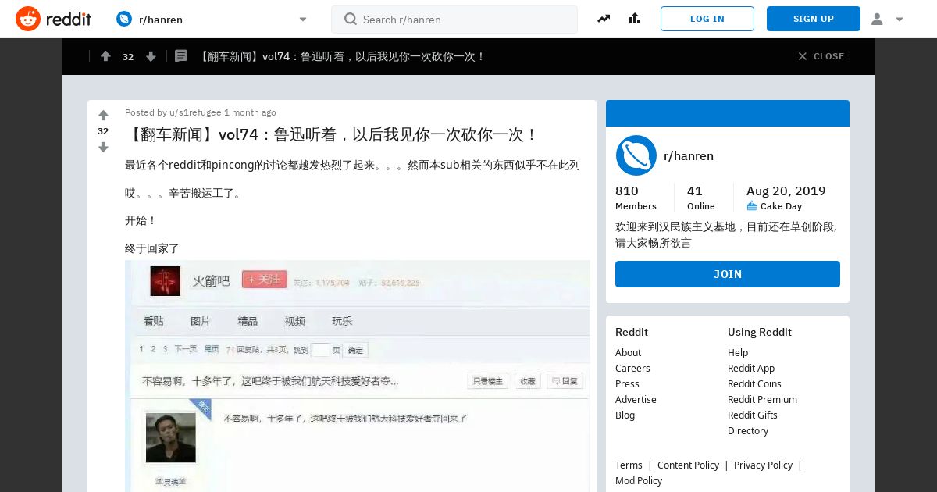Open the Press link
Image resolution: width=937 pixels, height=492 pixels.
click(x=627, y=383)
